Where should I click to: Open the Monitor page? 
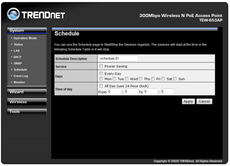point(19,82)
